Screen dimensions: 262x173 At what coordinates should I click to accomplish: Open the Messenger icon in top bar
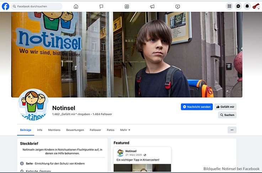click(239, 6)
